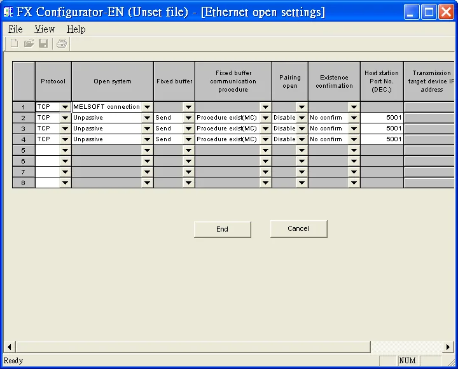Click the New file toolbar icon
The height and width of the screenshot is (369, 458).
(x=14, y=43)
